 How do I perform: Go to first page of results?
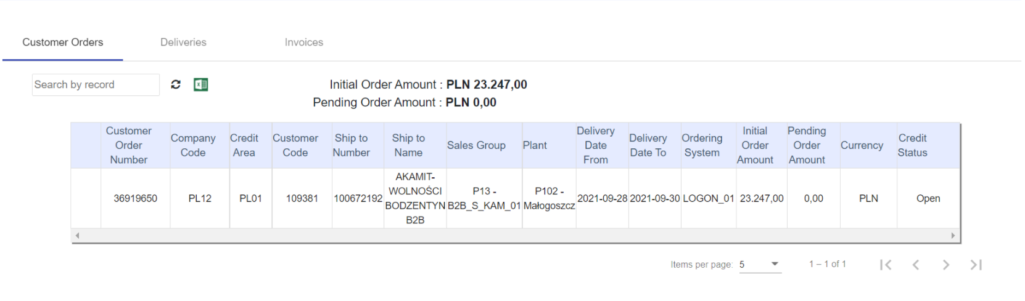click(886, 265)
